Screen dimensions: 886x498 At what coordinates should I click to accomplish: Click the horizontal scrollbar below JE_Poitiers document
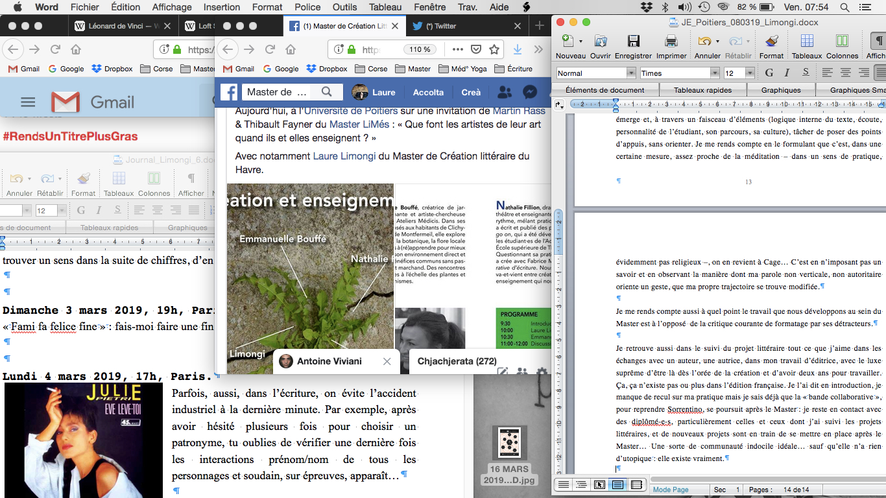coord(765,479)
